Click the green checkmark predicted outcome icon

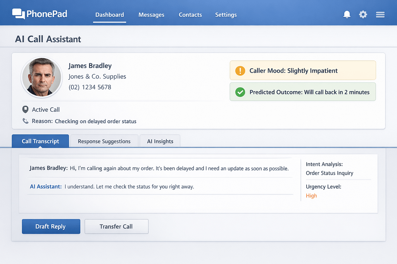[x=240, y=92]
